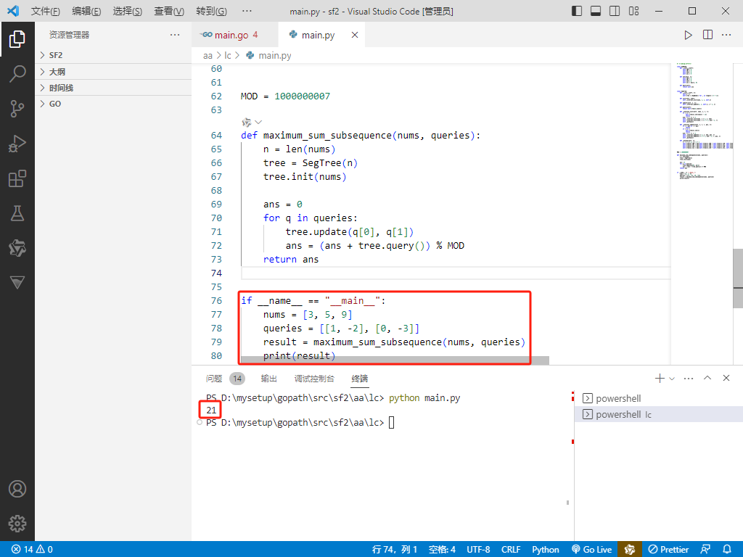Open the 查看(V) menu
The image size is (743, 557).
click(168, 11)
